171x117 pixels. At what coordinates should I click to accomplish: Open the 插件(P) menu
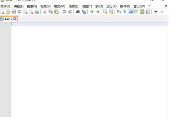[125, 6]
